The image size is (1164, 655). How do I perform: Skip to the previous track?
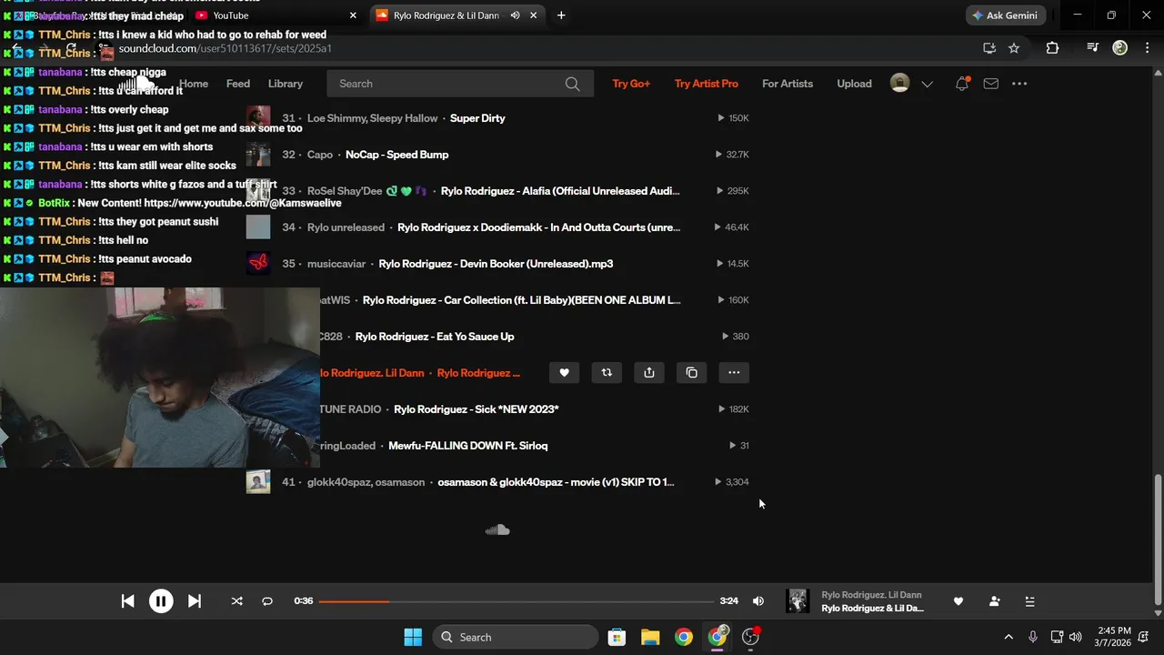pos(127,601)
